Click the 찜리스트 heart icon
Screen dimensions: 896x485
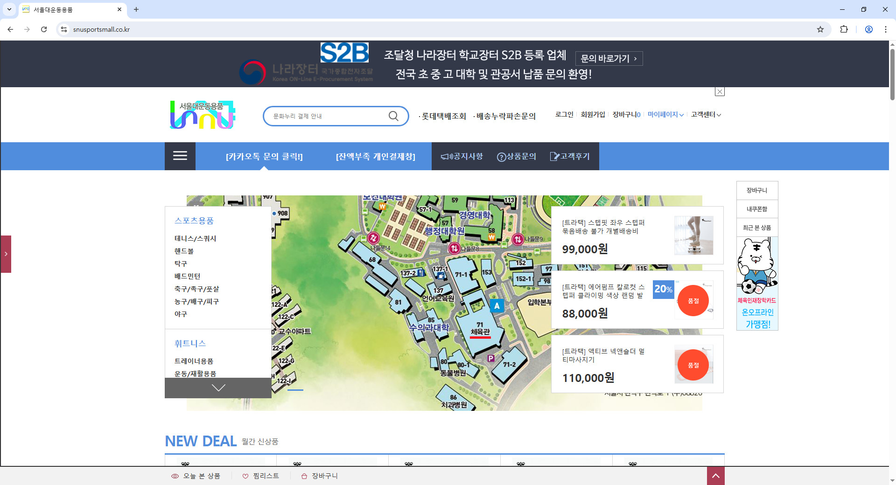click(x=245, y=476)
